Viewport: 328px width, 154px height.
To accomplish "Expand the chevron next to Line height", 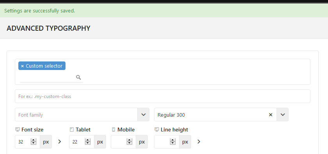I will pyautogui.click(x=199, y=142).
